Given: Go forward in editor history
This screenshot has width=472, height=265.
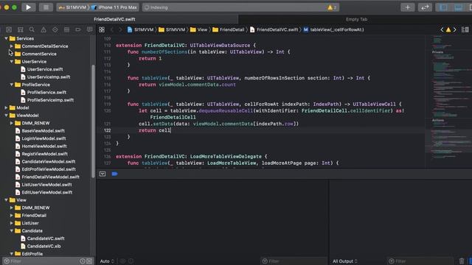Looking at the screenshot, I should pos(120,29).
